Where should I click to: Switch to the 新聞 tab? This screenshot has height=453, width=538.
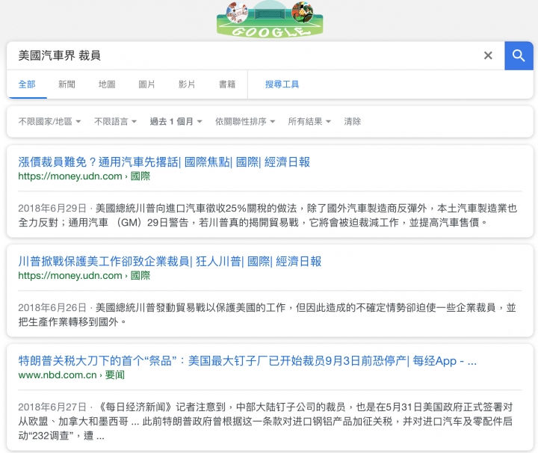67,84
